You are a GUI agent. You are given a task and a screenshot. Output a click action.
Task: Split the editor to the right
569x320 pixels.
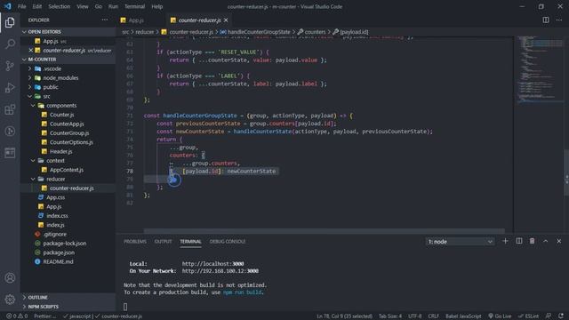[545, 20]
